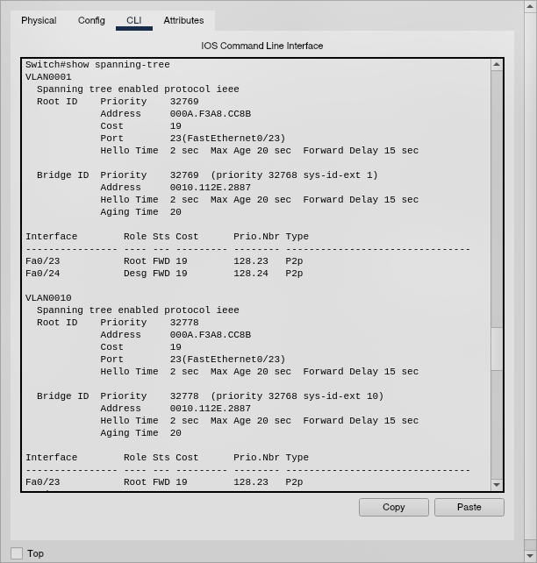Click the Fa0/24 Desg FWD interface row
Image resolution: width=537 pixels, height=563 pixels.
163,274
